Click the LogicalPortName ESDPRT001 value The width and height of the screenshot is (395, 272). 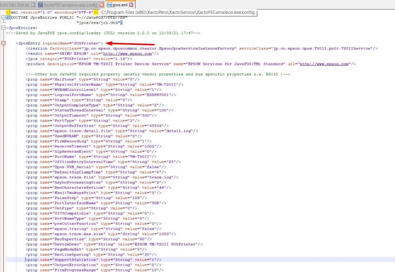(x=163, y=95)
